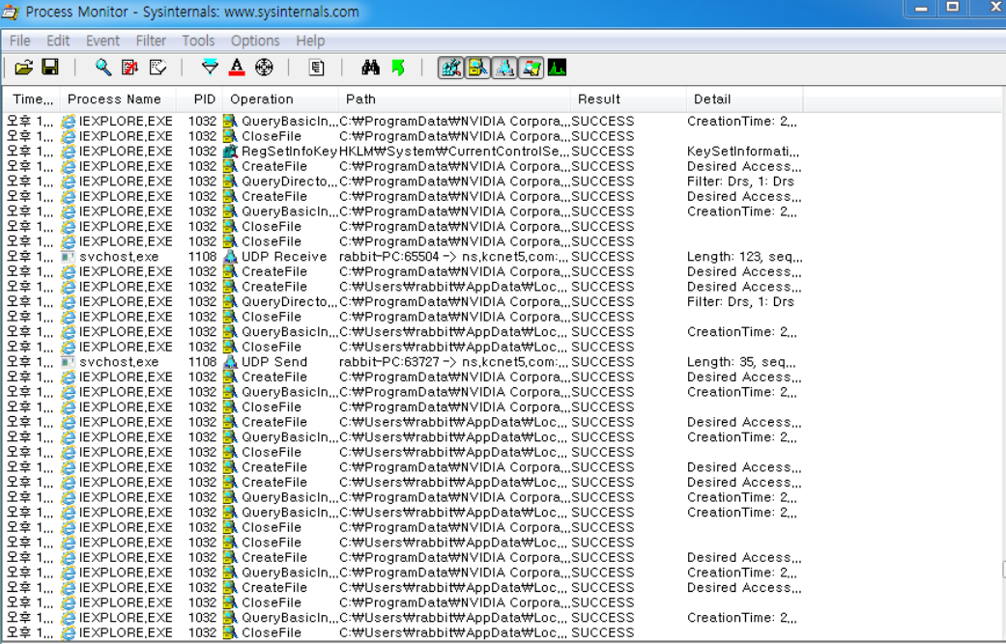Image resolution: width=1006 pixels, height=644 pixels.
Task: Select the Include Process From Window target icon
Action: click(x=265, y=68)
